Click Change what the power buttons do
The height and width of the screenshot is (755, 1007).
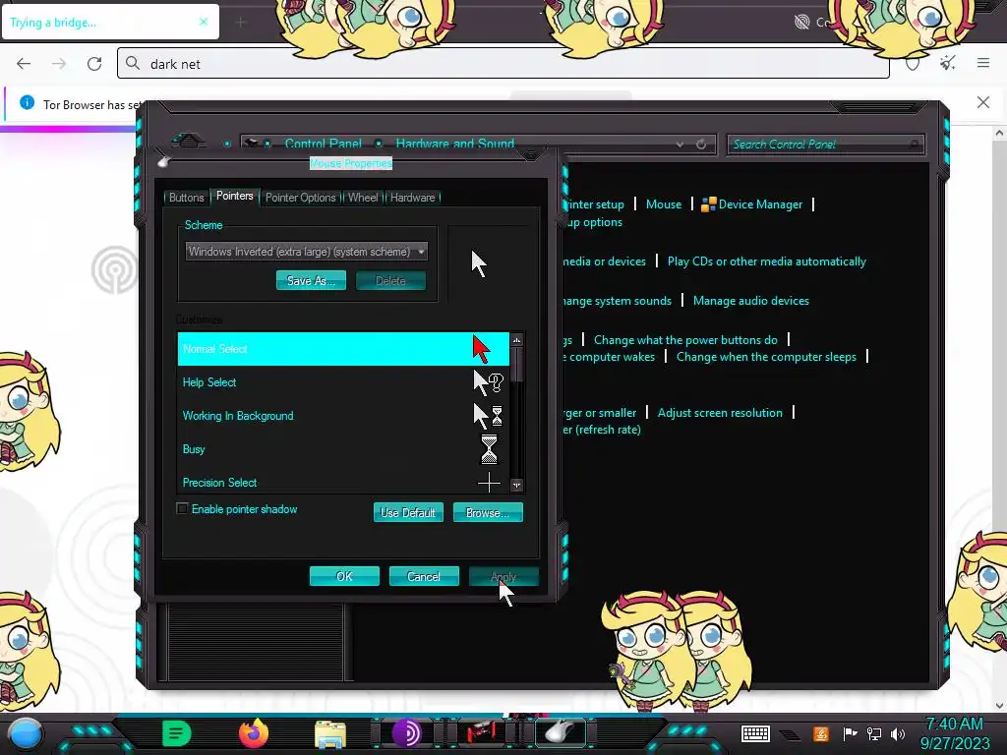point(685,339)
